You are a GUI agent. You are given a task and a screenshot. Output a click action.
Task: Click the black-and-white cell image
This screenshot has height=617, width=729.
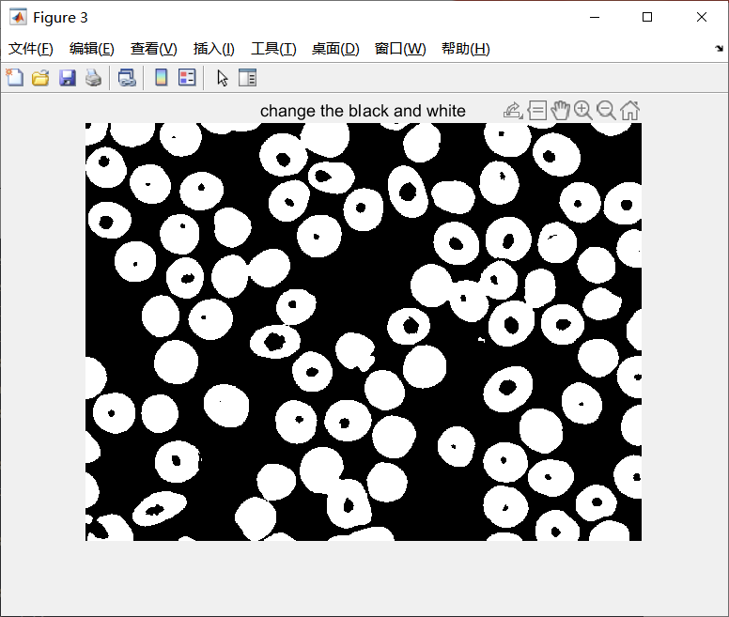[x=364, y=332]
